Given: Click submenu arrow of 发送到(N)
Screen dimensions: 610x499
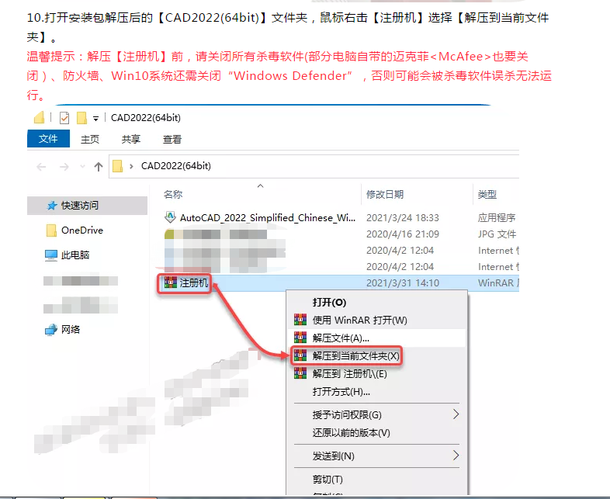Looking at the screenshot, I should click(x=456, y=456).
